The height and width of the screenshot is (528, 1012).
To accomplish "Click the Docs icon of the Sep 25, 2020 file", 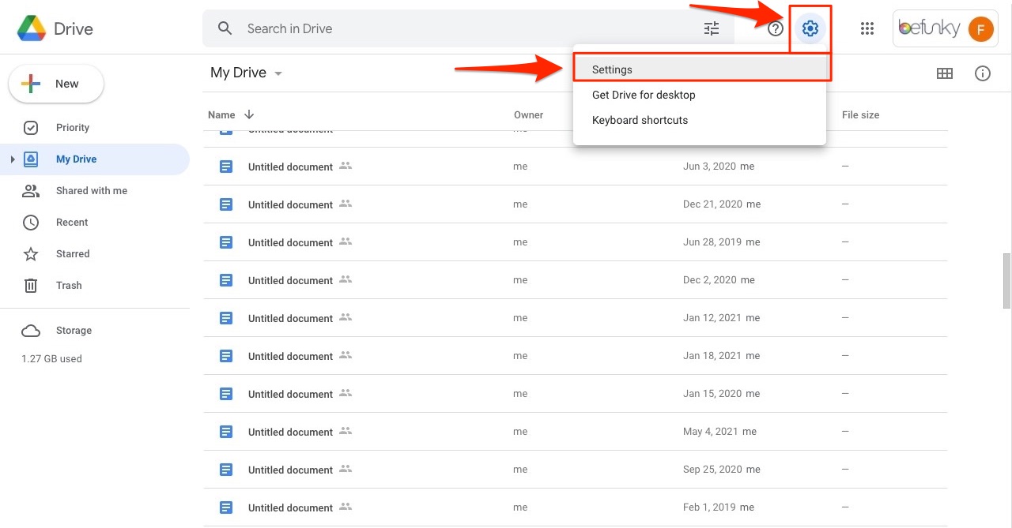I will pyautogui.click(x=226, y=470).
